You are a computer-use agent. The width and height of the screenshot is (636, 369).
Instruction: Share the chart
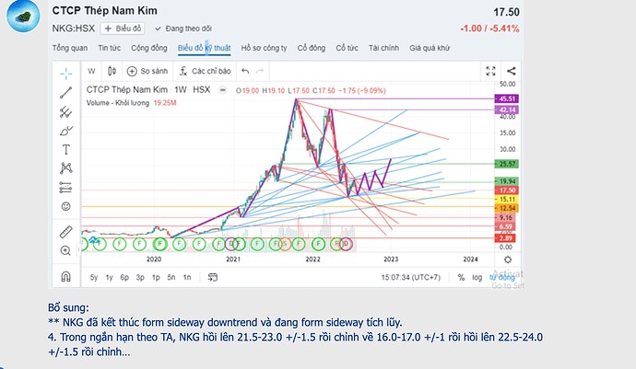tap(511, 71)
